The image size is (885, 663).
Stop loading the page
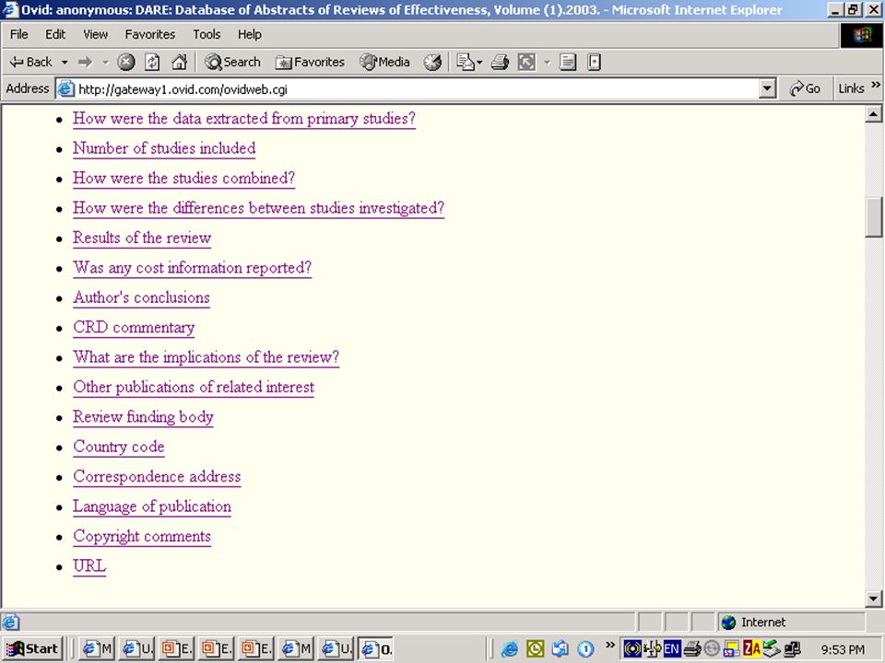coord(126,62)
